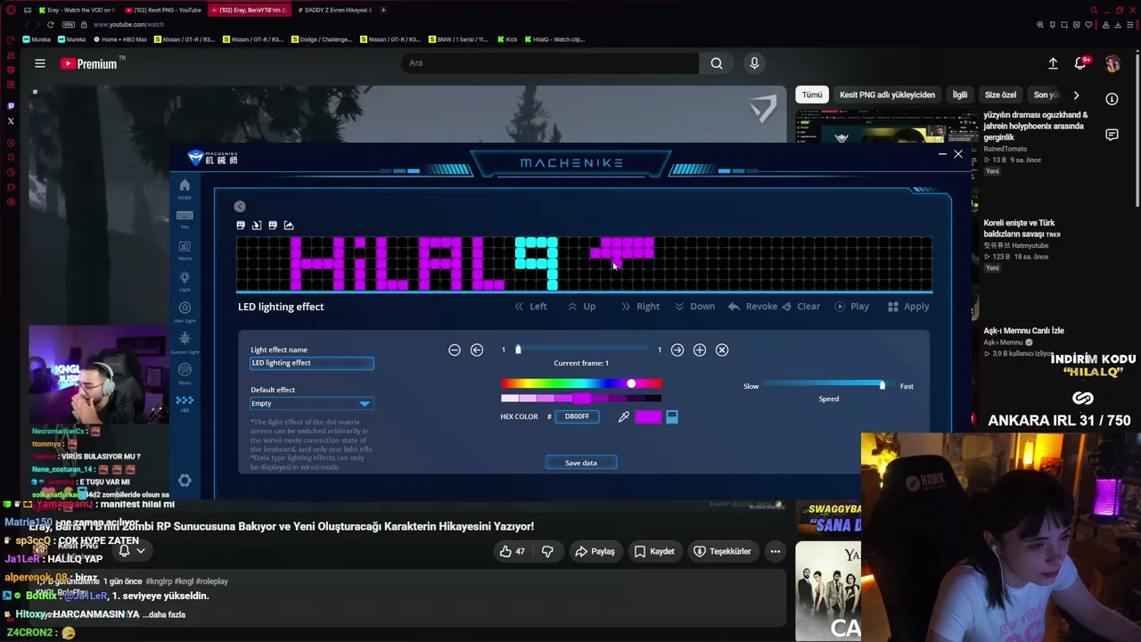Viewport: 1141px width, 642px height.
Task: Select the İlgili filter chip
Action: click(960, 95)
